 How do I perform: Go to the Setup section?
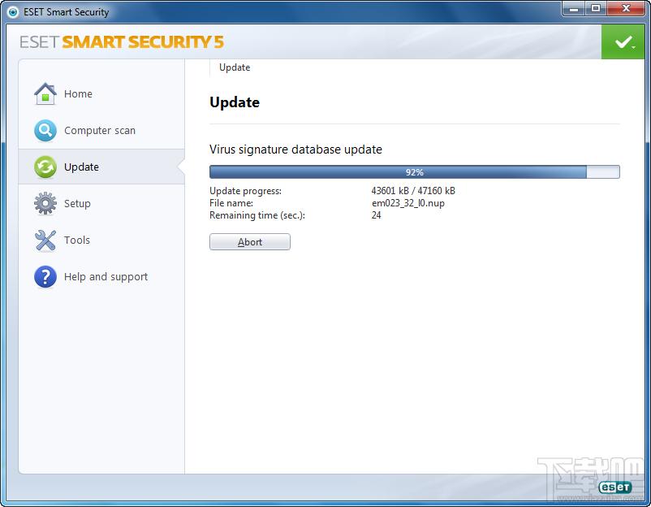(101, 203)
